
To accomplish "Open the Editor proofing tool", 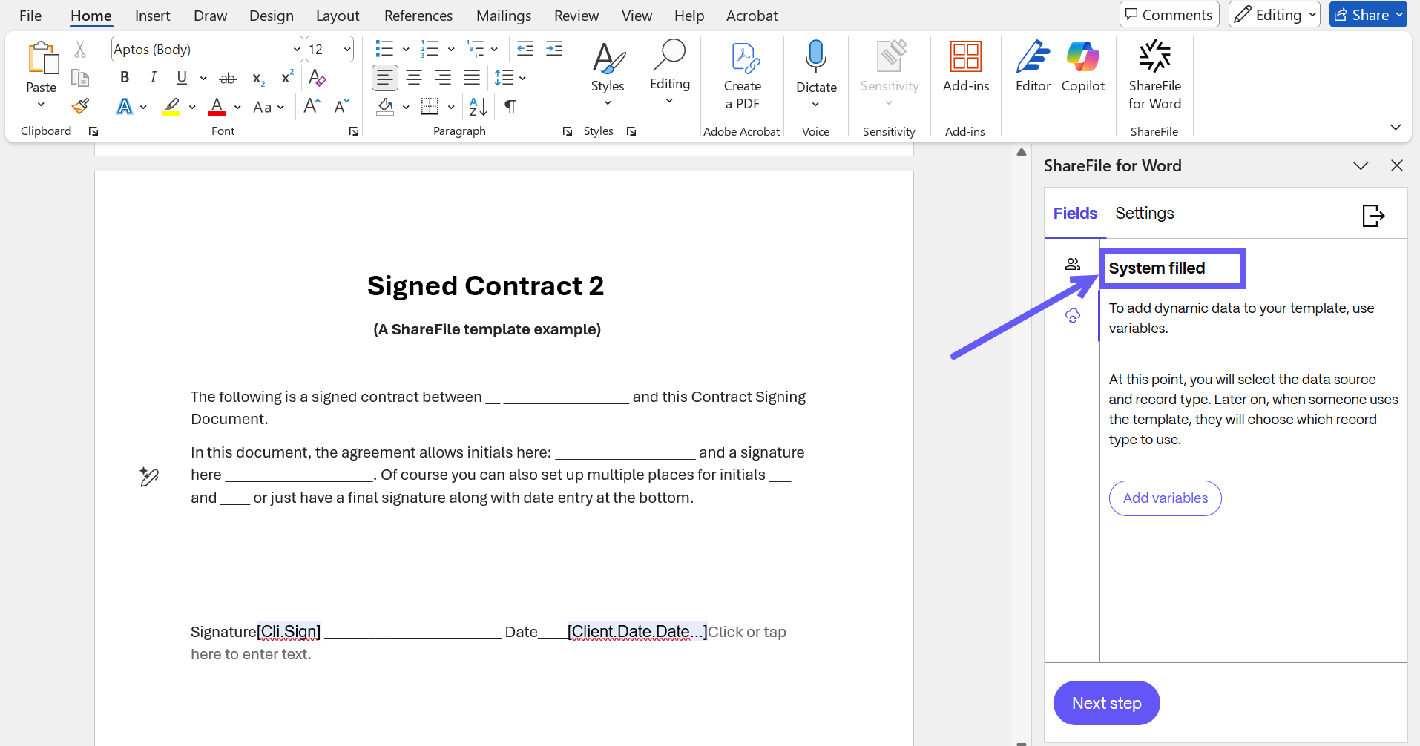I will tap(1032, 68).
